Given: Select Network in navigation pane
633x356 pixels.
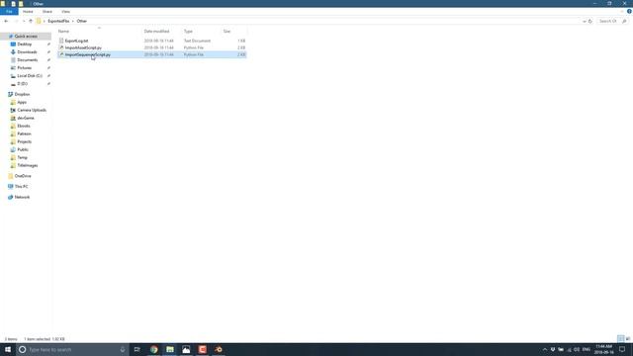Looking at the screenshot, I should pos(22,197).
